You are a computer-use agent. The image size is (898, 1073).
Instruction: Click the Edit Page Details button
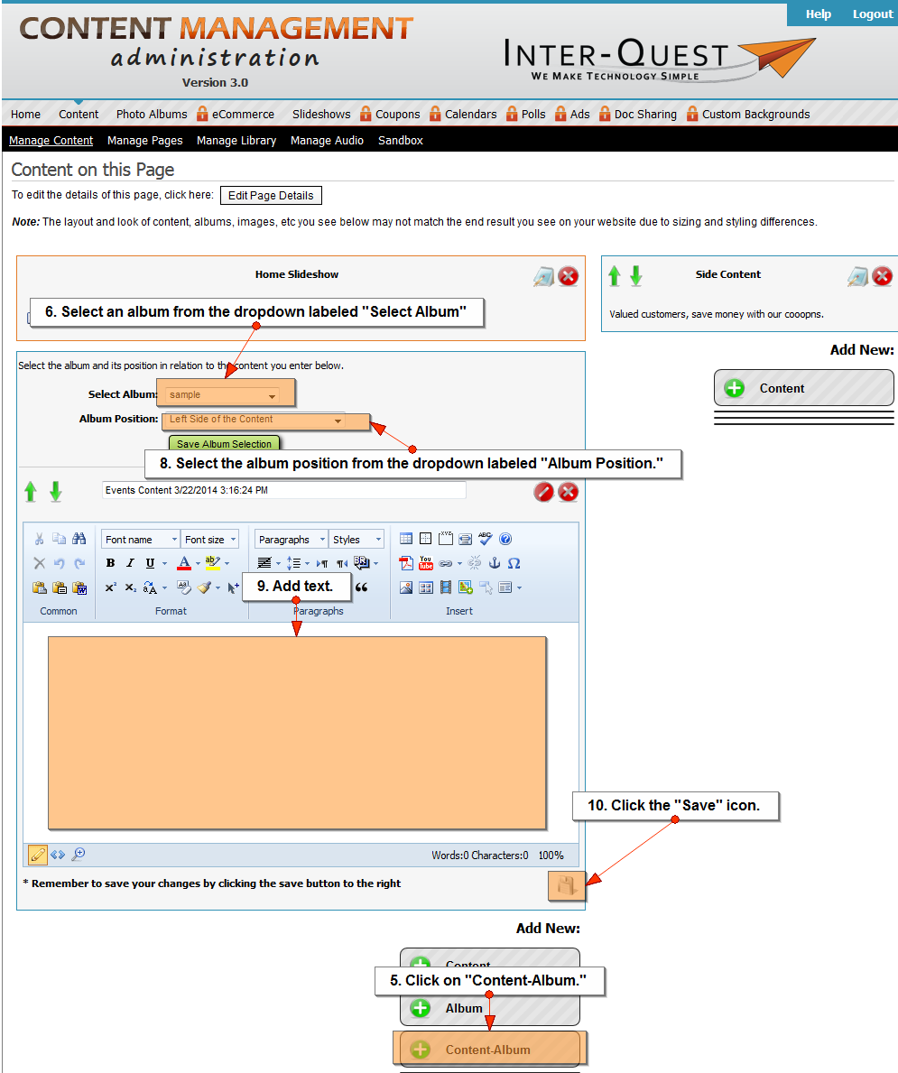click(x=271, y=196)
